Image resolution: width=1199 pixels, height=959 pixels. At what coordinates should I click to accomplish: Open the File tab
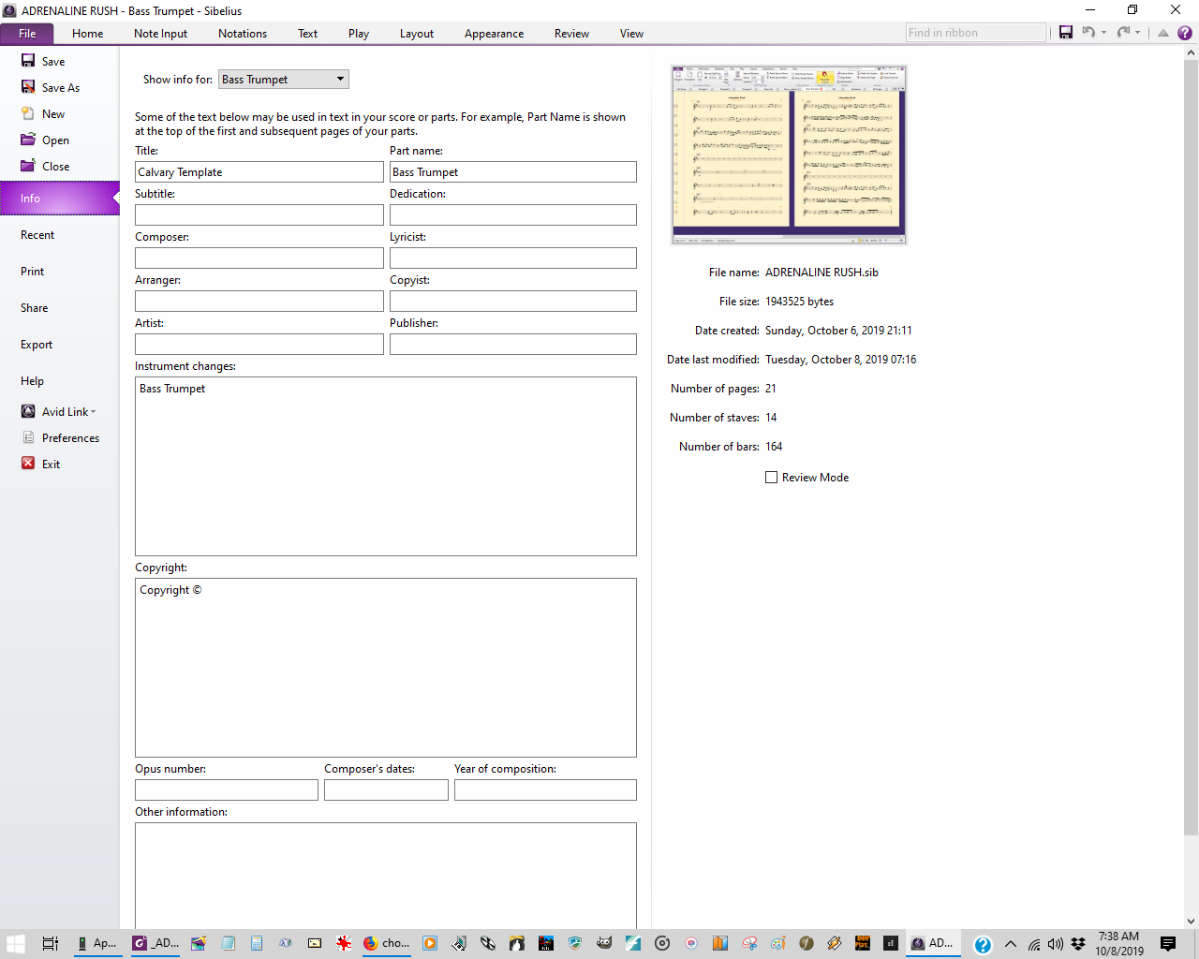[x=27, y=33]
